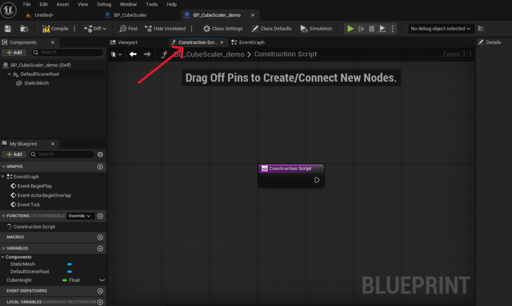Screen dimensions: 512x306
Task: Click the debug object locate icon
Action: point(481,28)
